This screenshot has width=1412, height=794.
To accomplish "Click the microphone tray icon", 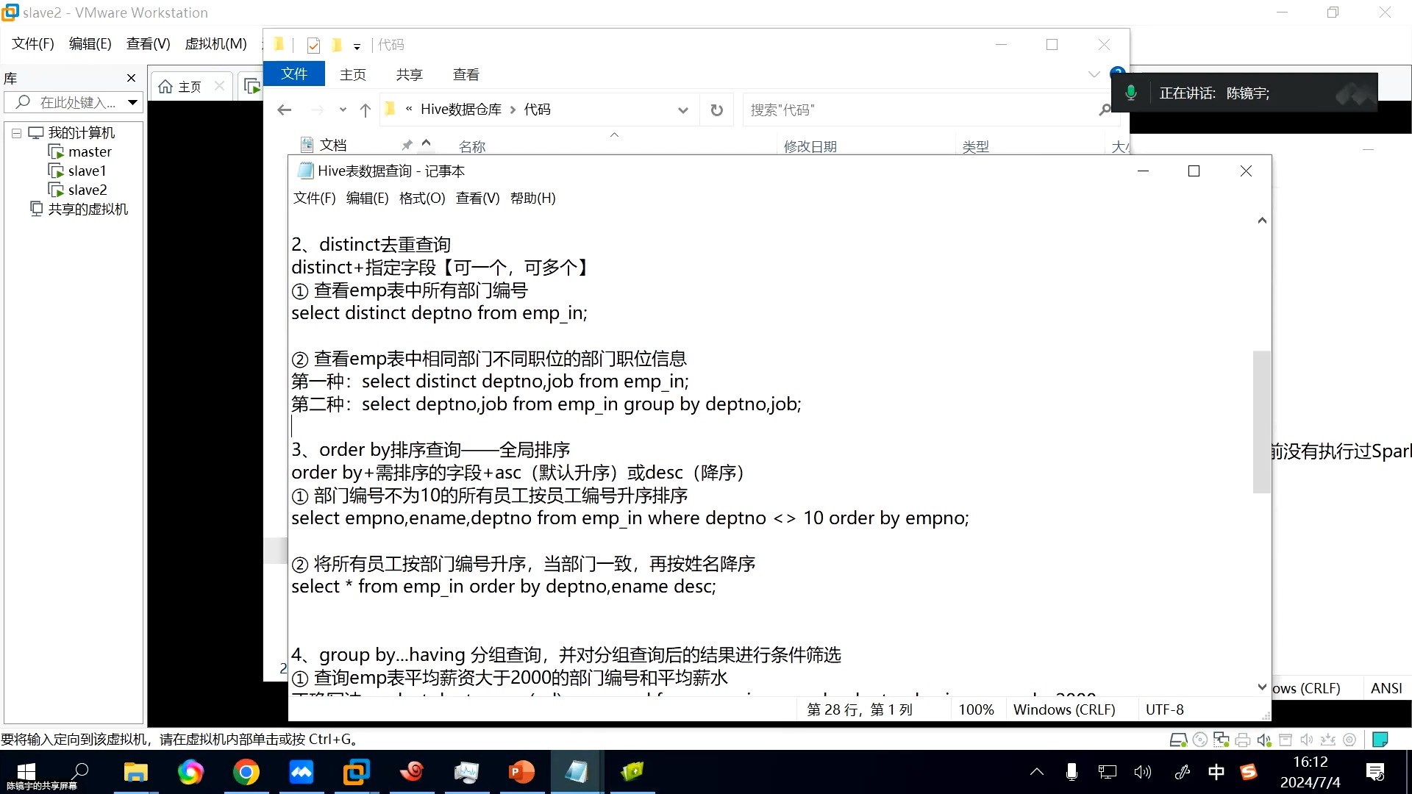I will click(x=1072, y=772).
